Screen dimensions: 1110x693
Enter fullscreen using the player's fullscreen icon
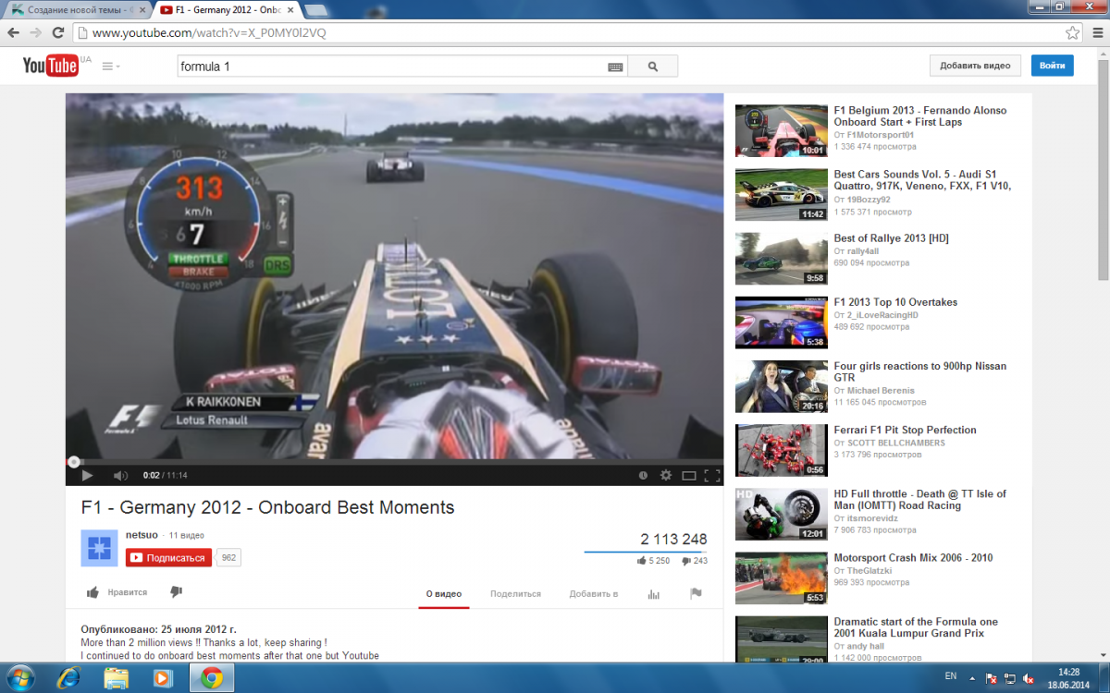(x=711, y=475)
